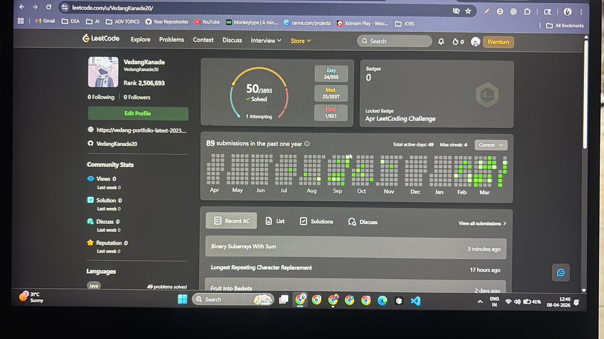Open the Contest page
Image resolution: width=604 pixels, height=339 pixels.
(x=203, y=40)
